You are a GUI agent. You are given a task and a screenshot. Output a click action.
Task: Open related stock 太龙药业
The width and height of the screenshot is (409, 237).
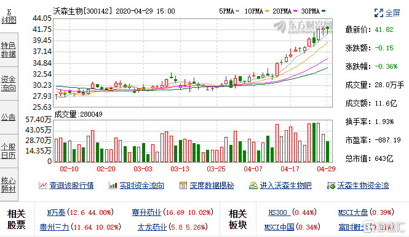click(x=152, y=227)
